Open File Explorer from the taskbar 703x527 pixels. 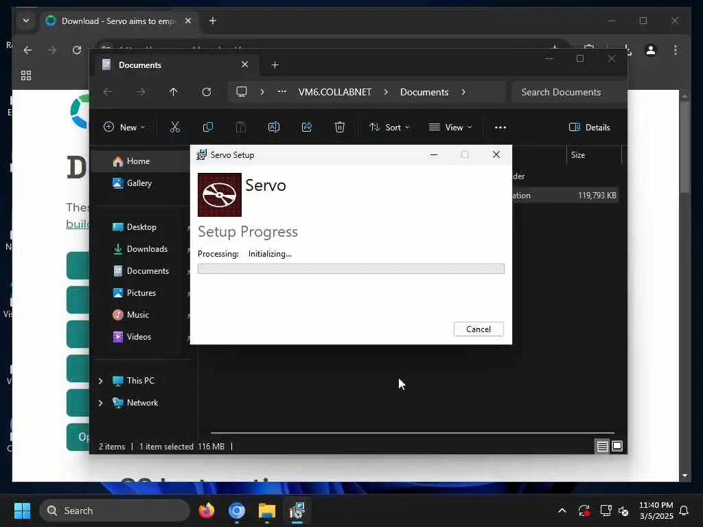[x=267, y=511]
